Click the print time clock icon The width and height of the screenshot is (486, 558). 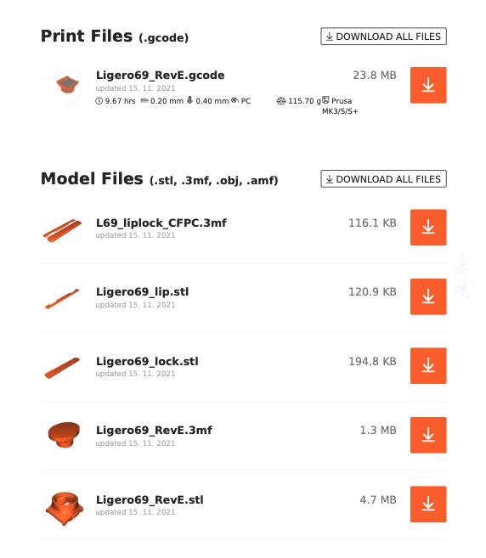click(x=99, y=101)
